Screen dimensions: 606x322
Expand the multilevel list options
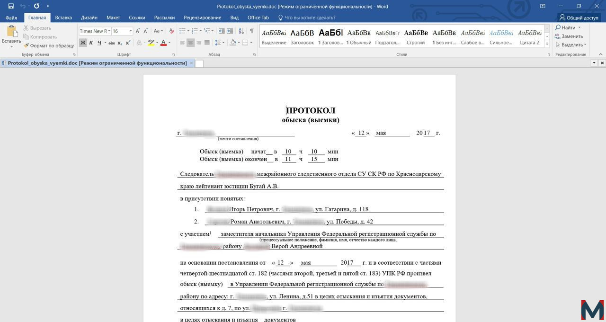(213, 31)
